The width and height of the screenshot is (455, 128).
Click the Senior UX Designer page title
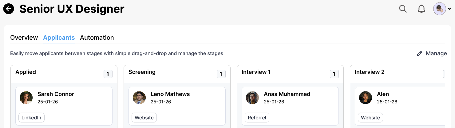pos(72,9)
